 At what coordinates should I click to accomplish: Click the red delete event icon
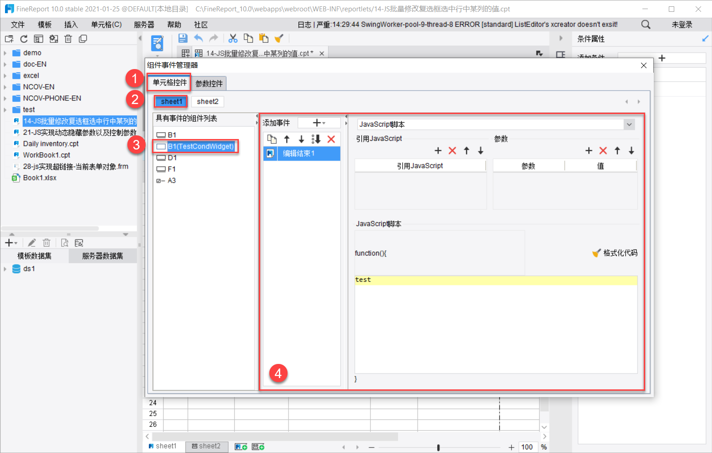click(331, 139)
